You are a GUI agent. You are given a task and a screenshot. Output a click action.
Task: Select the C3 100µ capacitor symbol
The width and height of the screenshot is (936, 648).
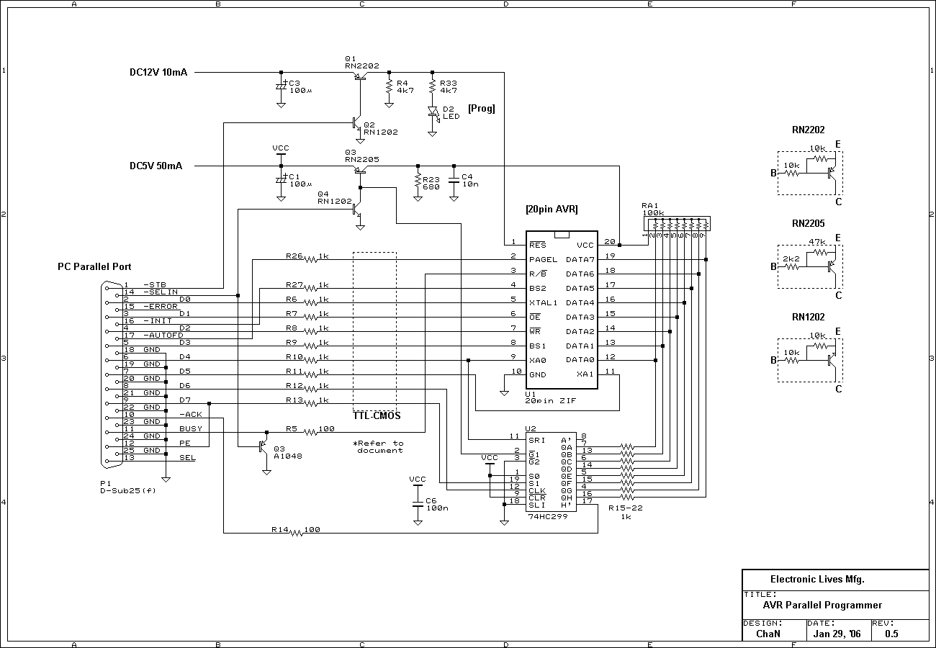click(x=281, y=86)
